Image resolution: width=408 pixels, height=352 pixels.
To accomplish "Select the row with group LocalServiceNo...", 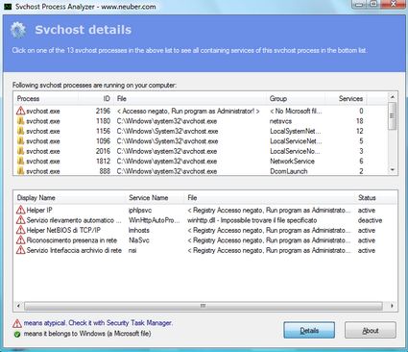I will (201, 151).
